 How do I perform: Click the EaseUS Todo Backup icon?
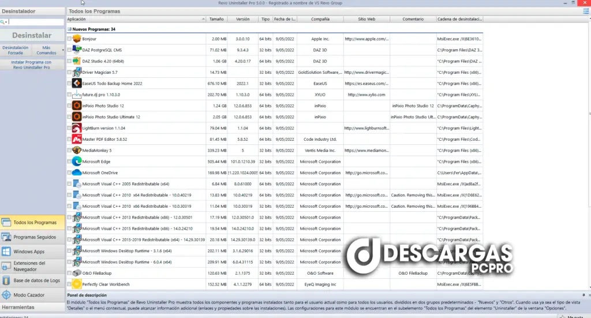[x=77, y=83]
